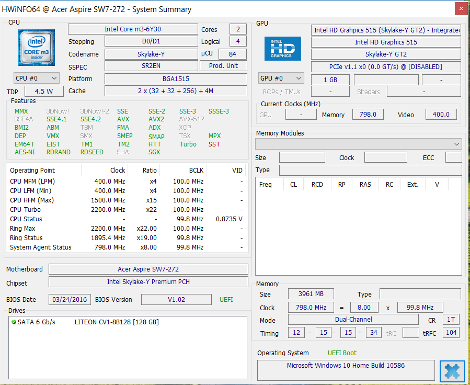Click the Intel HD Graphics logo
Screen dimensions: 470x385
click(x=282, y=48)
